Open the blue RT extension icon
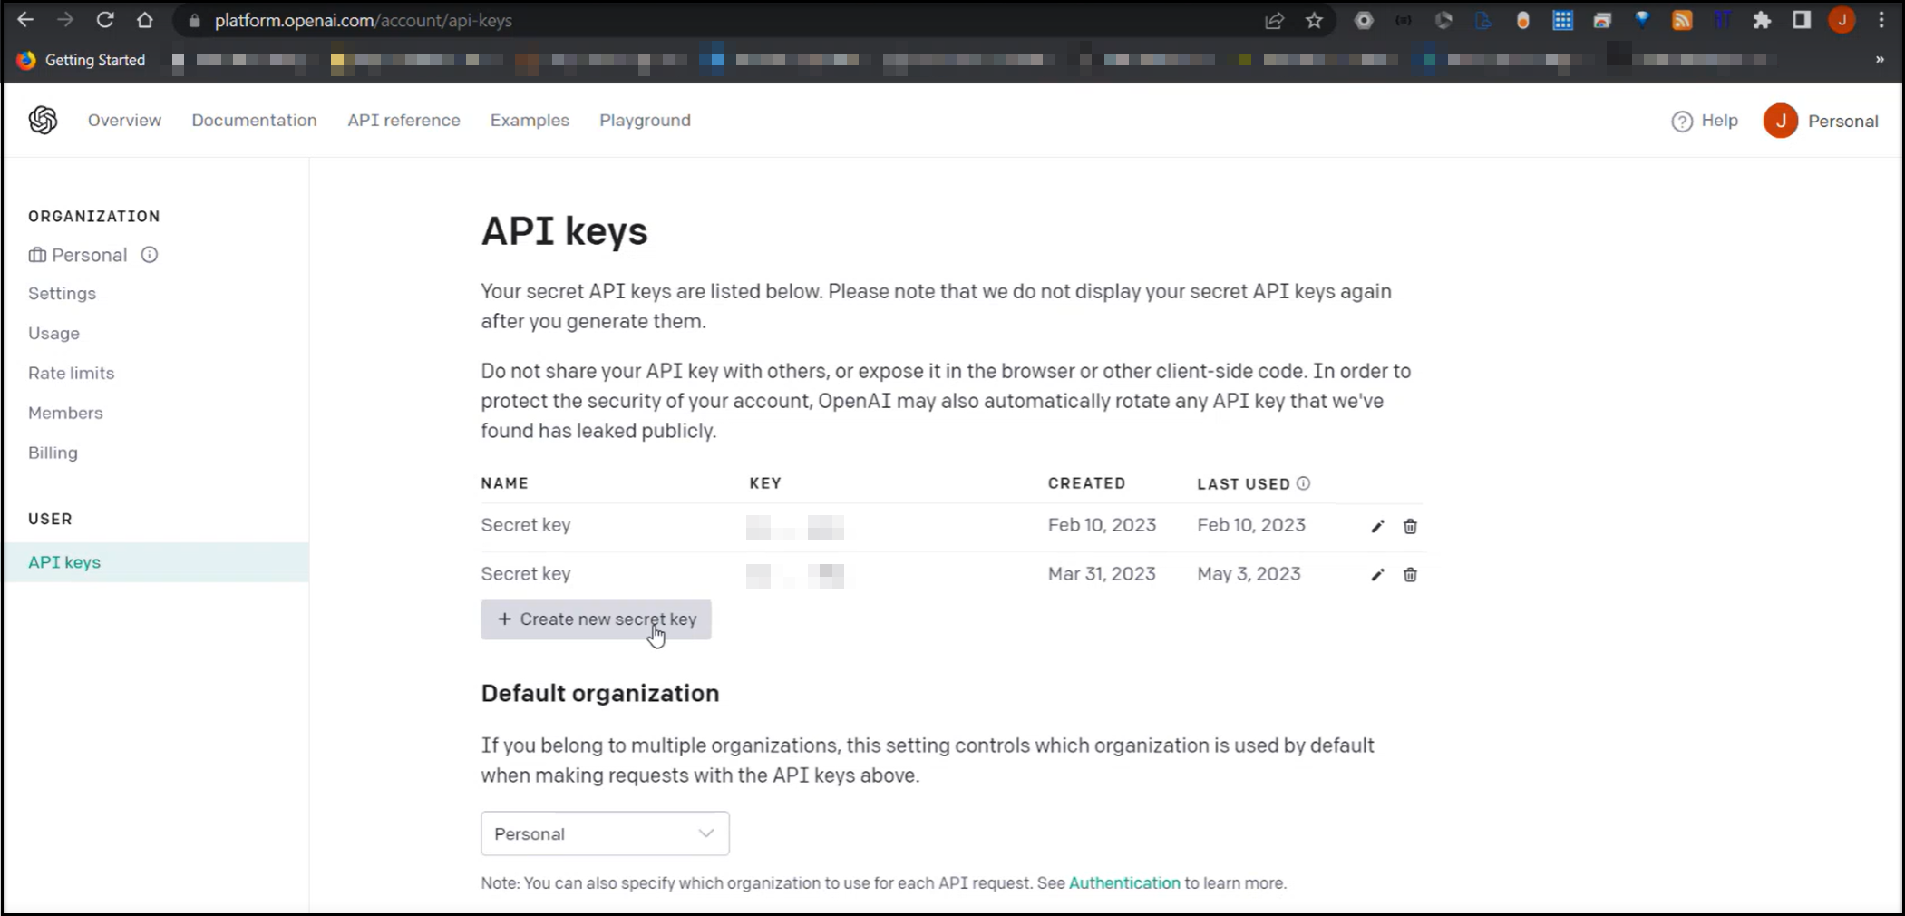 click(x=1722, y=20)
